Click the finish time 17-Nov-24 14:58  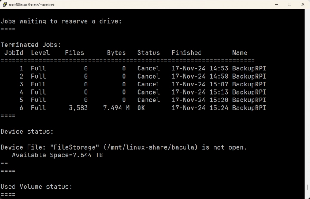click(x=200, y=77)
